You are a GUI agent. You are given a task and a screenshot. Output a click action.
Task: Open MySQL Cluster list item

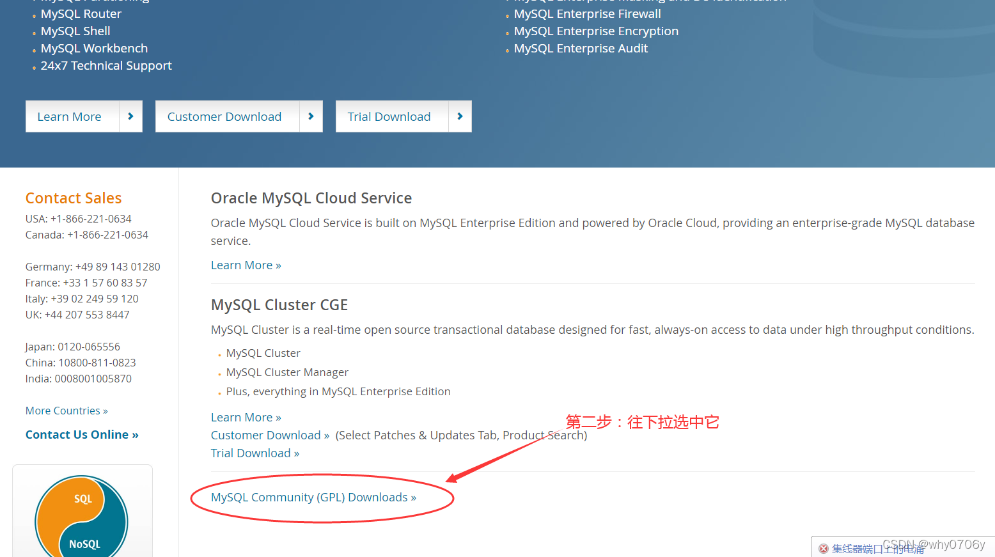coord(263,353)
